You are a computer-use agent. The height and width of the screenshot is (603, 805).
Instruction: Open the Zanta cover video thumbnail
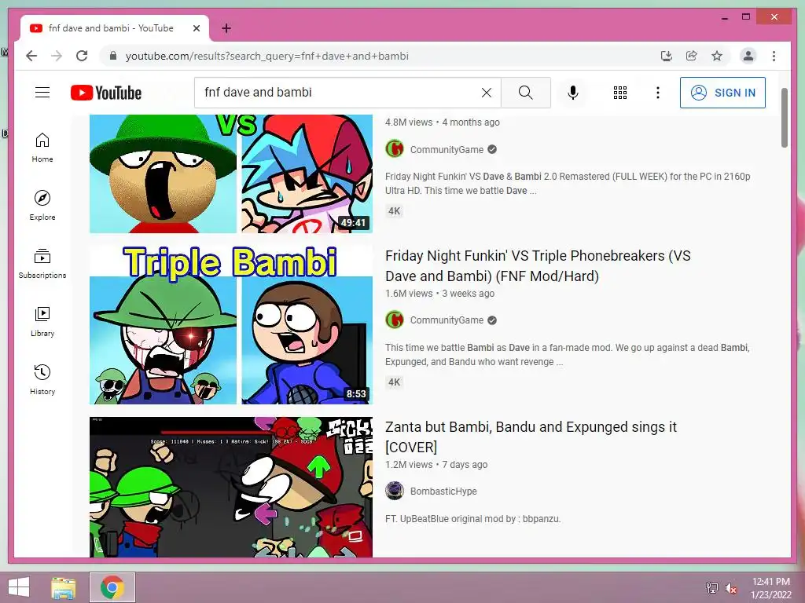coord(231,487)
